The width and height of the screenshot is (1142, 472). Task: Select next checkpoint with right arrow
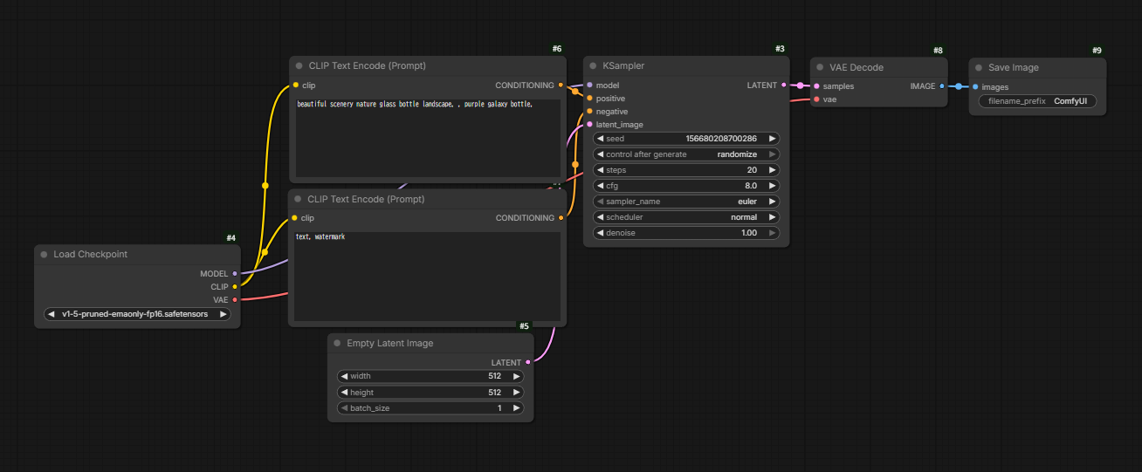click(224, 315)
